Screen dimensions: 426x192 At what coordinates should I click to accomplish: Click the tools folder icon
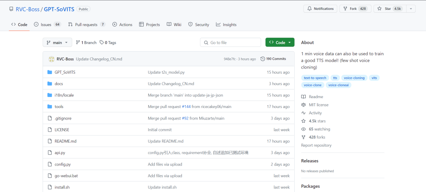(49, 106)
